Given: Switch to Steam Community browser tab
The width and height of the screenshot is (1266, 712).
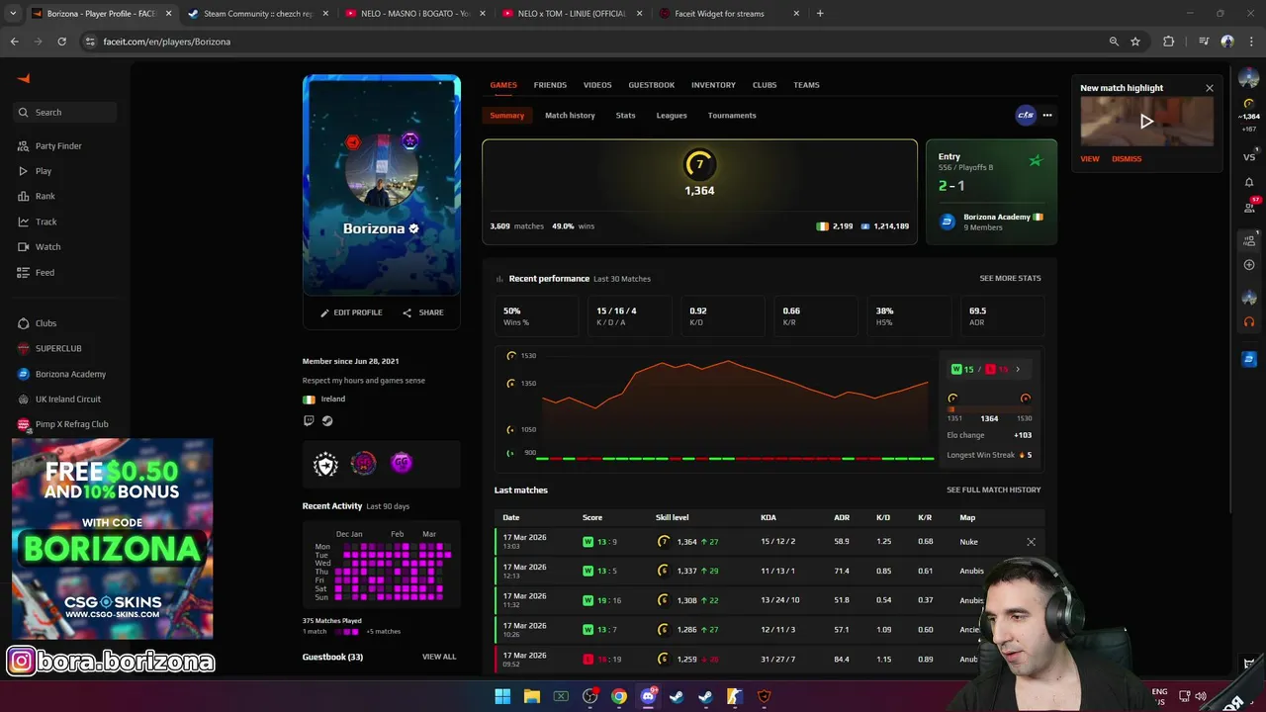Looking at the screenshot, I should [257, 14].
